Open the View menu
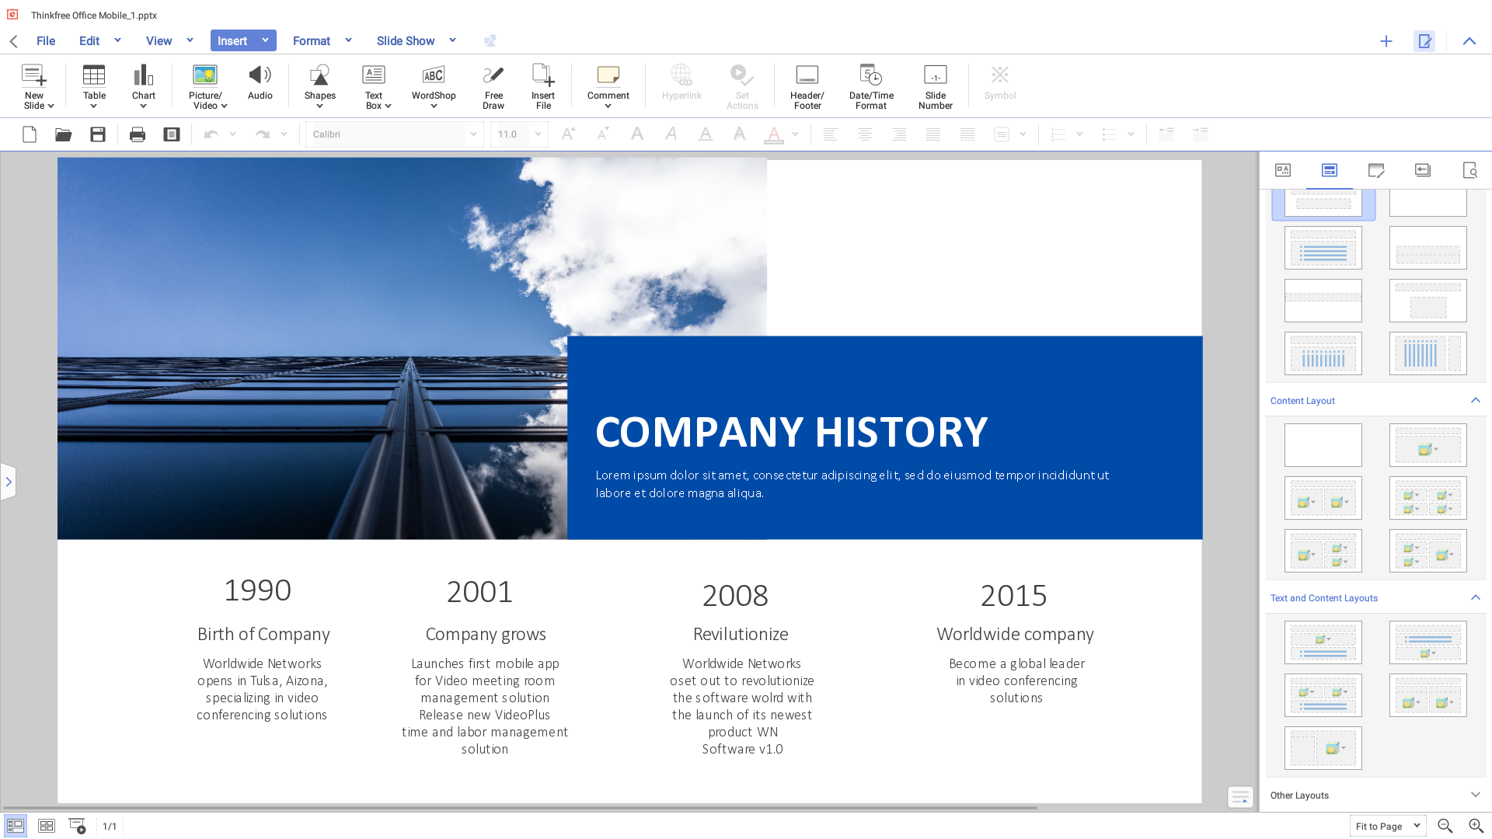Screen dimensions: 1492x839 (159, 41)
